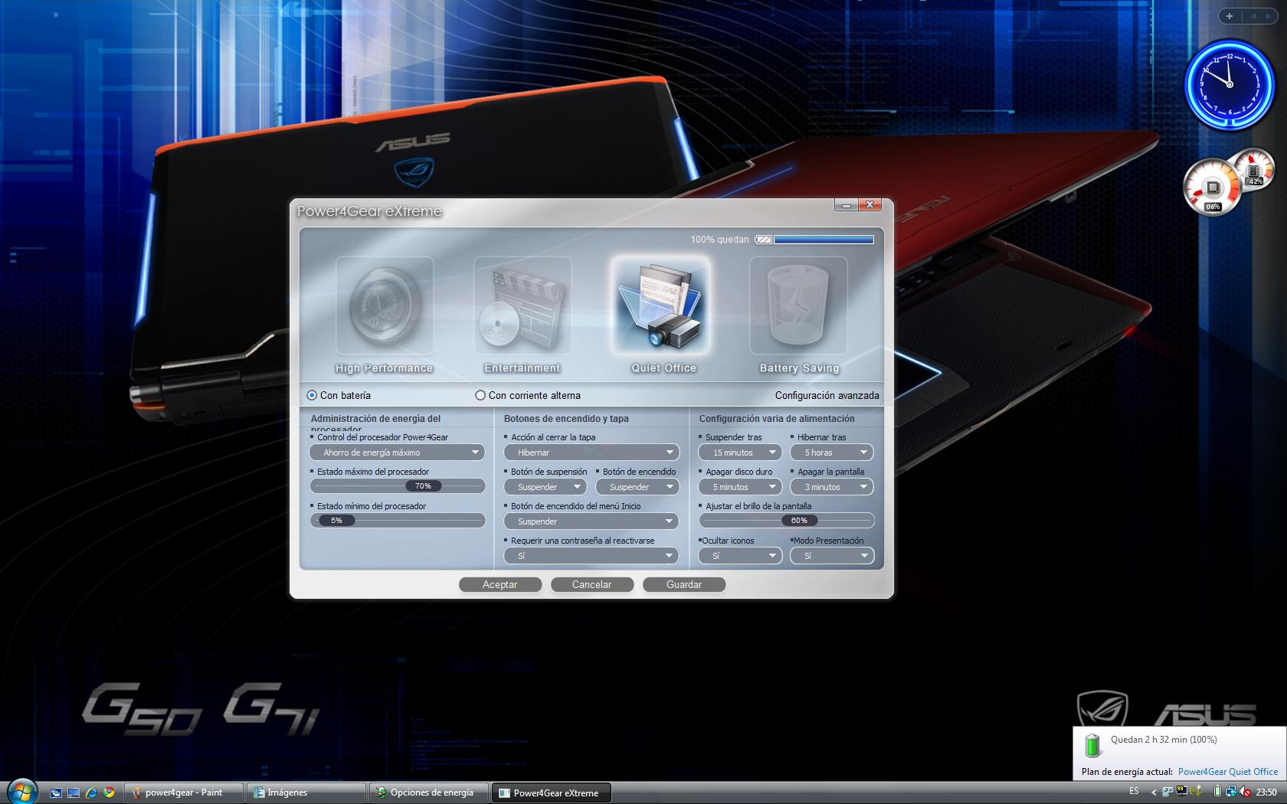Open 'Acción al cerrar la tapa' dropdown
1287x804 pixels.
pyautogui.click(x=591, y=453)
